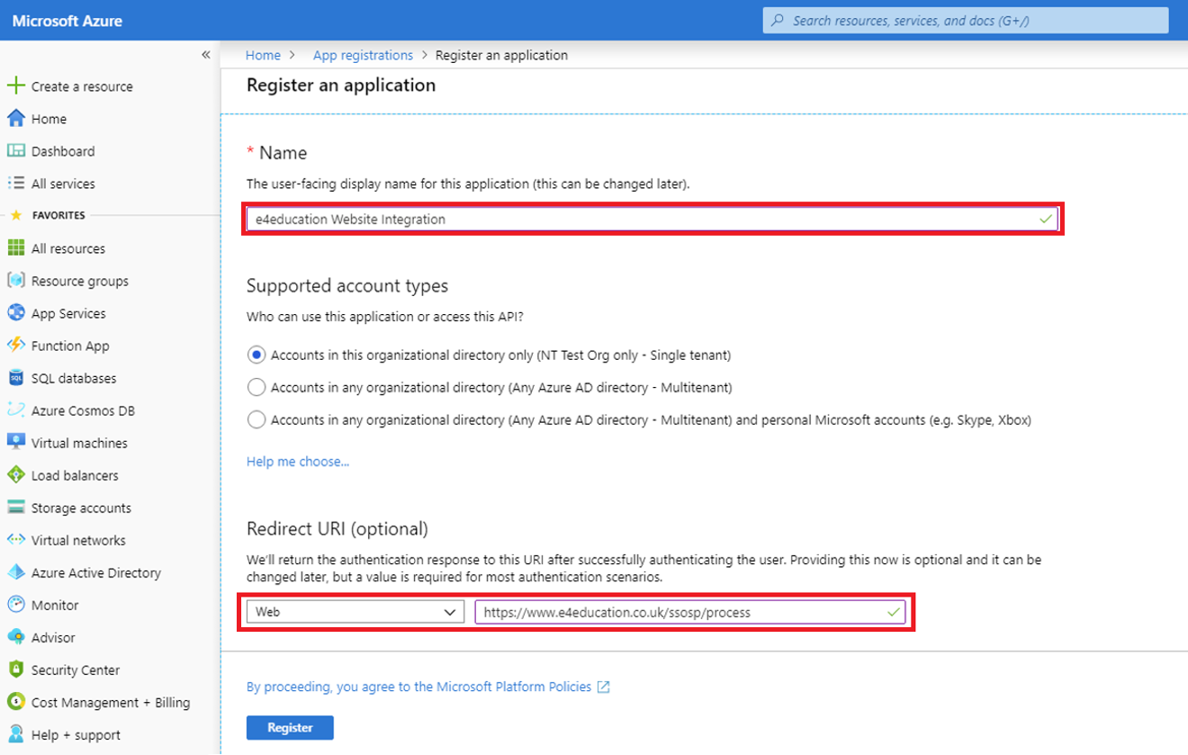1188x755 pixels.
Task: Click the SQL databases icon
Action: [x=15, y=378]
